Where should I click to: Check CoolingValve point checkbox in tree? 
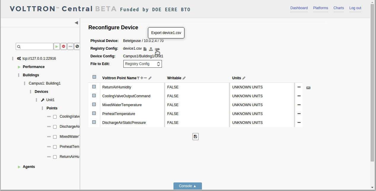(55, 117)
